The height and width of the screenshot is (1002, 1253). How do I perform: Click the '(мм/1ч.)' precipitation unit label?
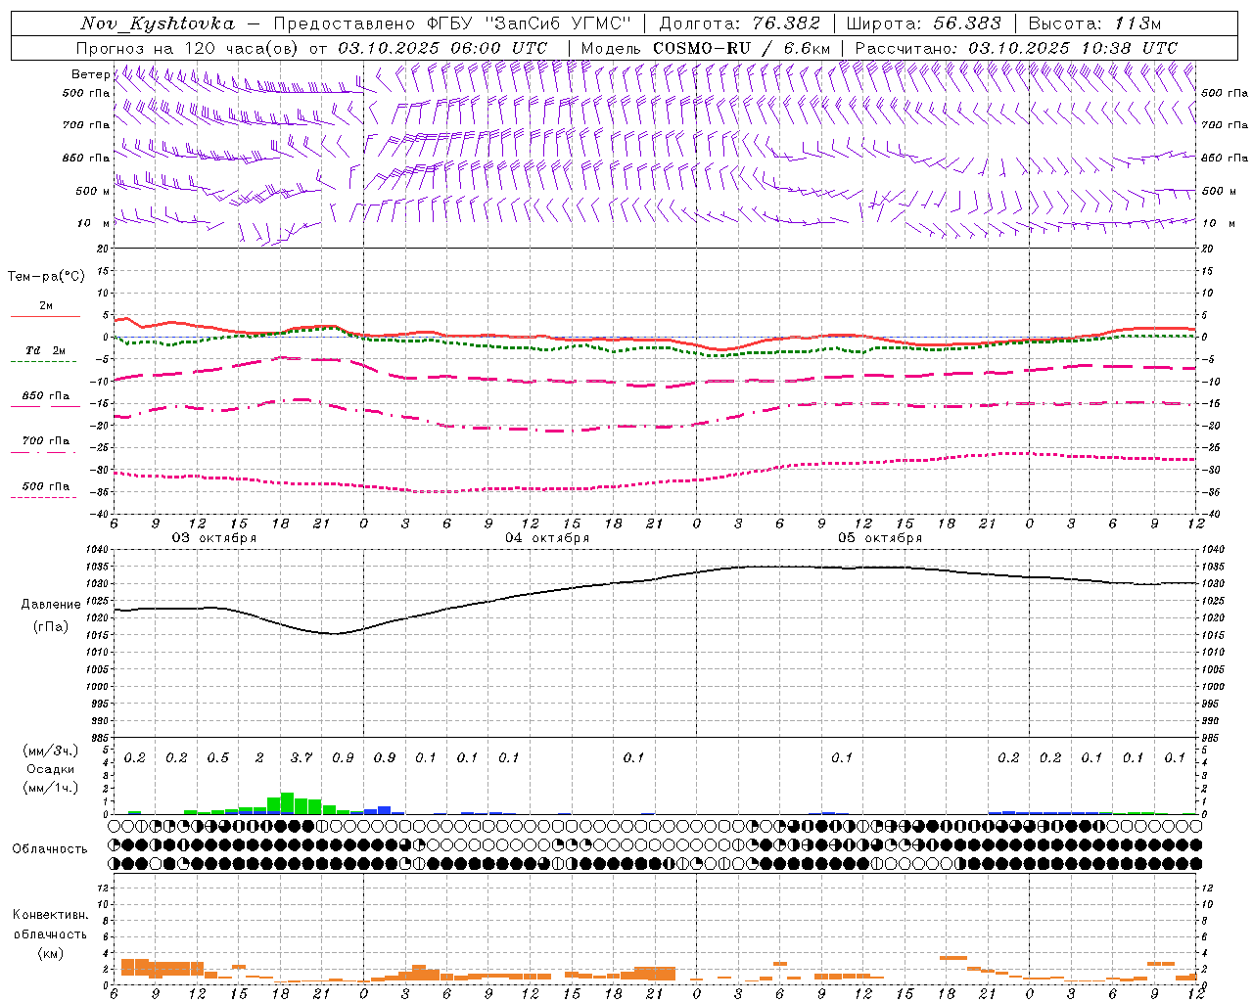point(50,788)
